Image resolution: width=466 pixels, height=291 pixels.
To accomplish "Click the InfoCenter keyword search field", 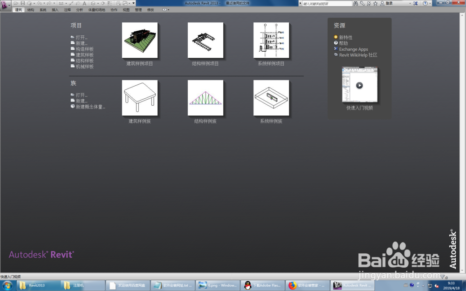I will coord(327,3).
